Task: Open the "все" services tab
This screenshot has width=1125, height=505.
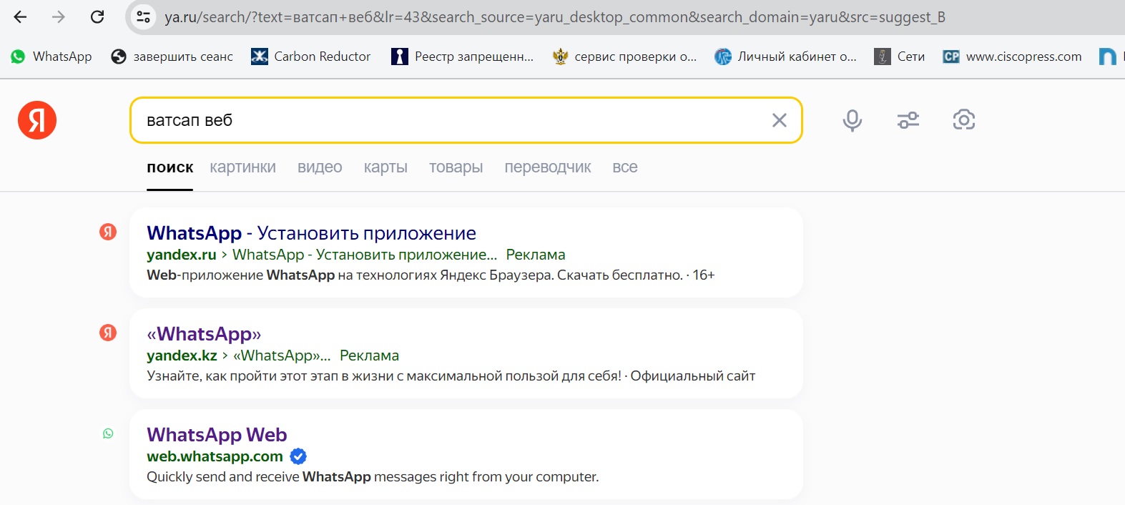Action: (625, 167)
